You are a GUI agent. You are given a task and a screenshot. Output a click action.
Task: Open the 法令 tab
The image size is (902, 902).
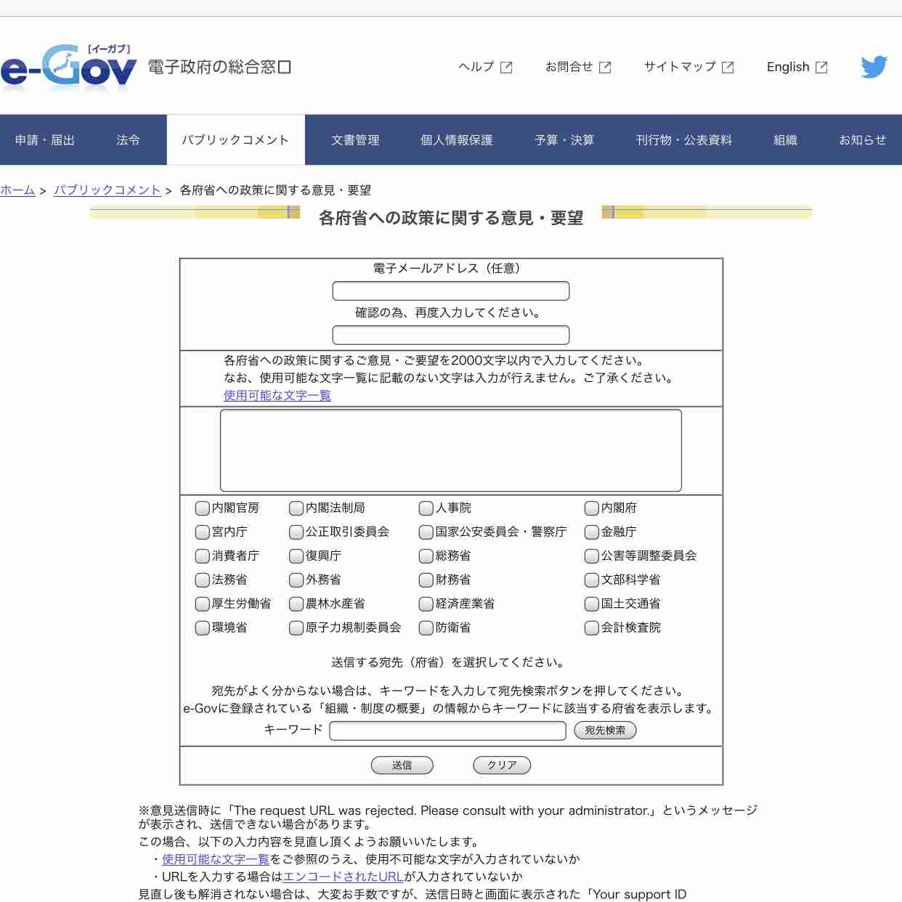(128, 139)
